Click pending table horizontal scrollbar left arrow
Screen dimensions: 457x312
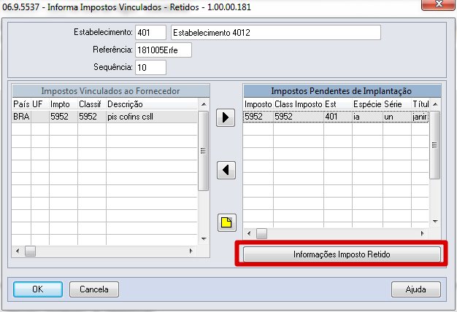point(249,233)
